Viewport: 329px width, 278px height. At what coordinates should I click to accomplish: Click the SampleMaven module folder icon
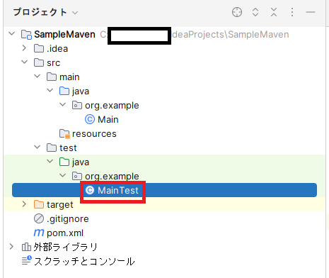pos(26,35)
